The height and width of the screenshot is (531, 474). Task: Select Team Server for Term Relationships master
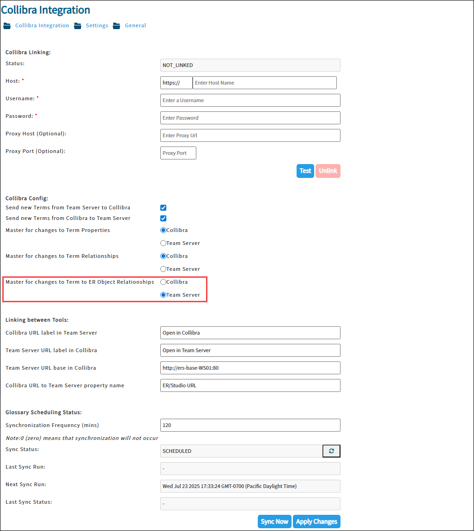click(163, 269)
